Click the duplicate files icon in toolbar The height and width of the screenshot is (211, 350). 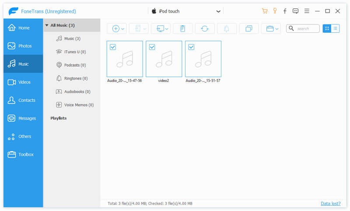tap(248, 29)
